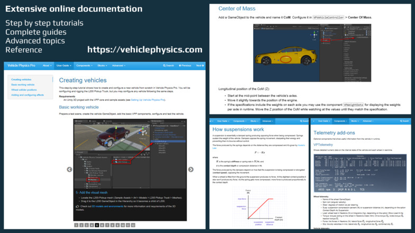
Task: Open the About dropdown in Creating vehicles page
Action: [x=47, y=65]
